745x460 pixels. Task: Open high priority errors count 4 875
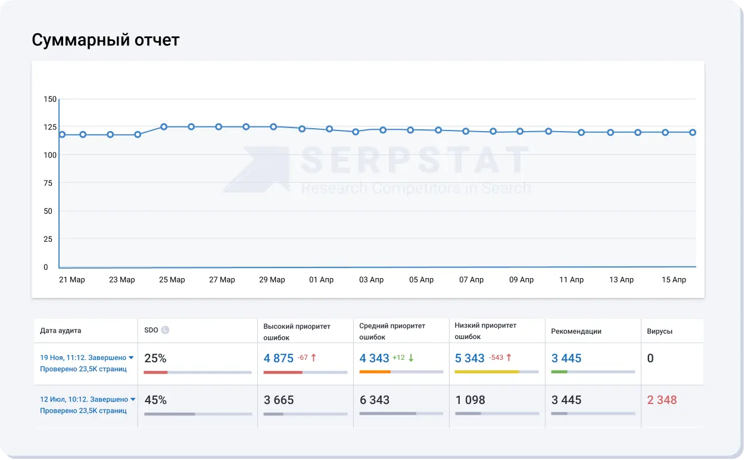[x=279, y=358]
